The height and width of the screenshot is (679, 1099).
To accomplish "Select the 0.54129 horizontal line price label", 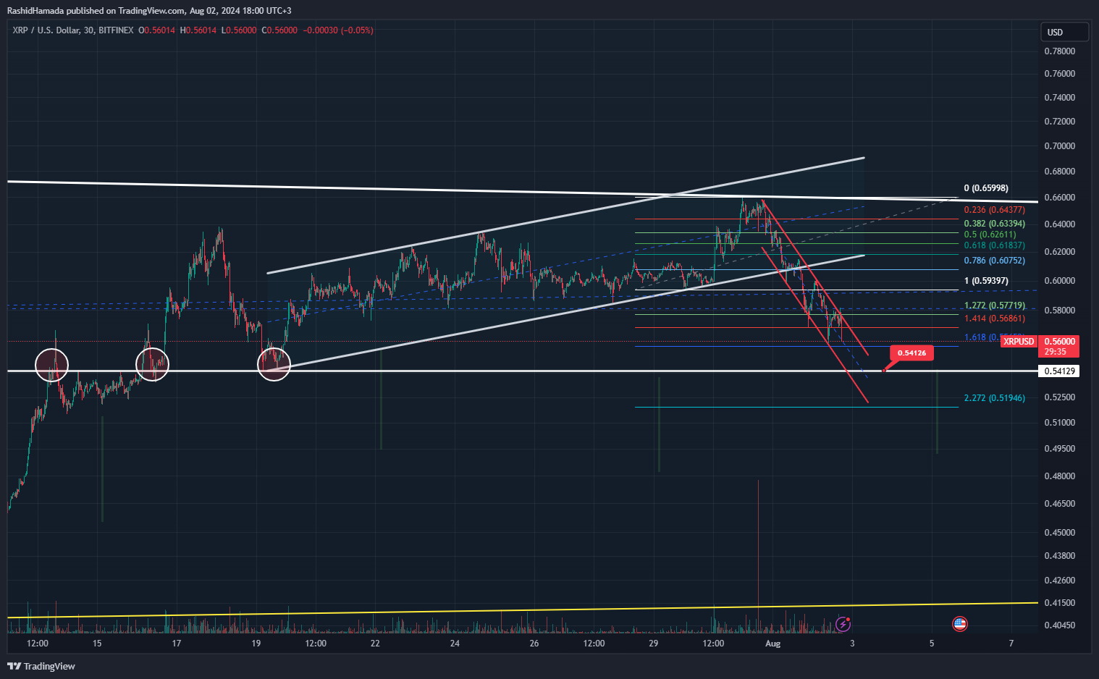I will [x=1058, y=371].
